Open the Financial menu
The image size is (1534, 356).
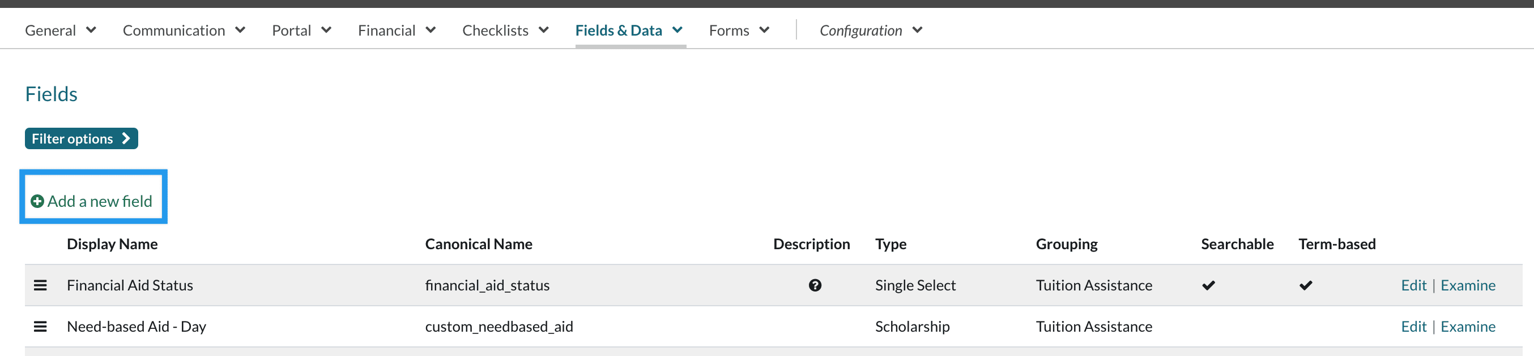pyautogui.click(x=397, y=31)
